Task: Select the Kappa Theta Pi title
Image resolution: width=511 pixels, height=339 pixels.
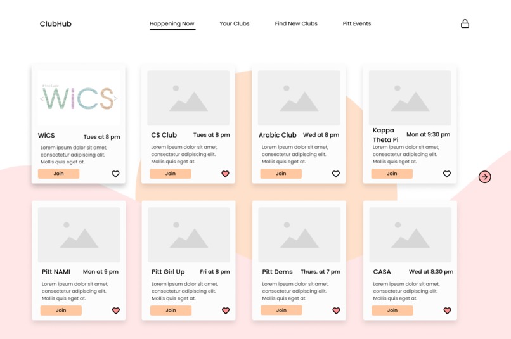Action: pos(385,135)
